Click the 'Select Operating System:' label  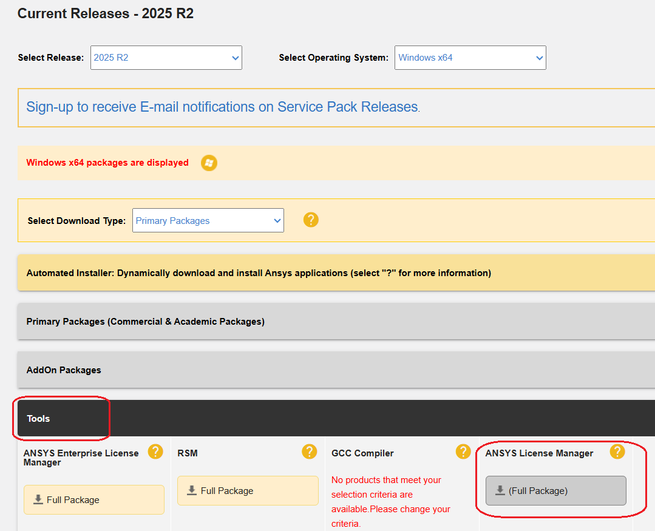coord(334,58)
